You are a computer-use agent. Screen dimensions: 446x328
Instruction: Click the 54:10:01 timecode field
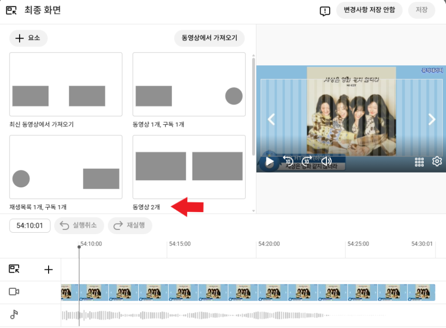(x=30, y=225)
